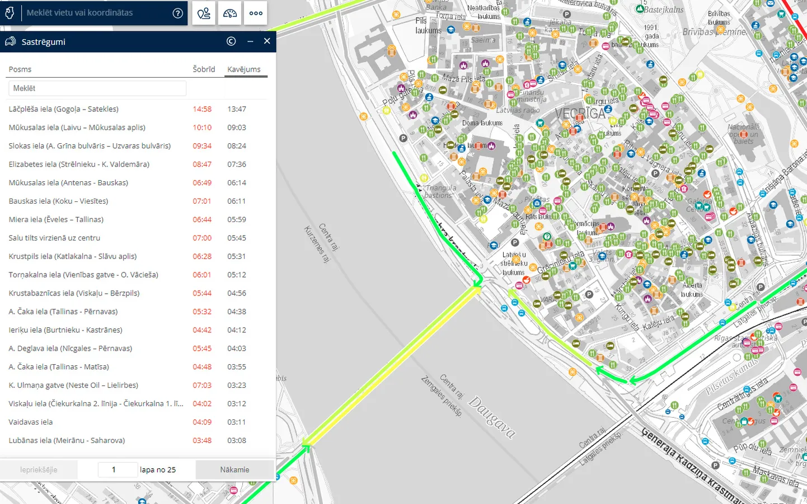The height and width of the screenshot is (504, 807).
Task: Select Krustpils iela (Katlakalna - Slāvu aplis)
Action: [138, 257]
